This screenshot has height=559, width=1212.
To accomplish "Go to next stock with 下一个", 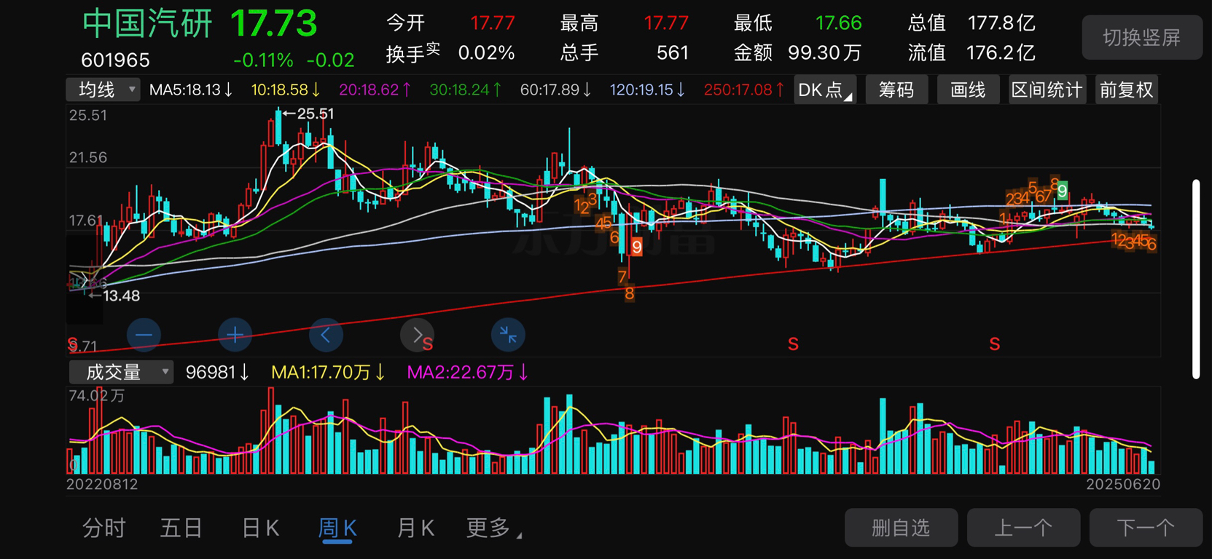I will pos(1146,528).
